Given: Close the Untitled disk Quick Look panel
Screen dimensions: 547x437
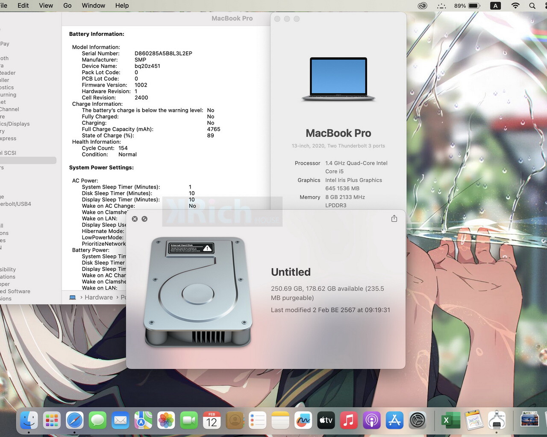Looking at the screenshot, I should tap(135, 219).
